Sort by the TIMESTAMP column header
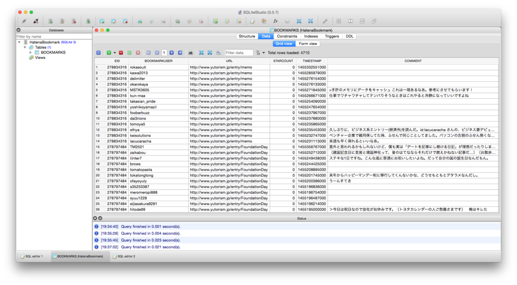The image size is (517, 285). (312, 61)
